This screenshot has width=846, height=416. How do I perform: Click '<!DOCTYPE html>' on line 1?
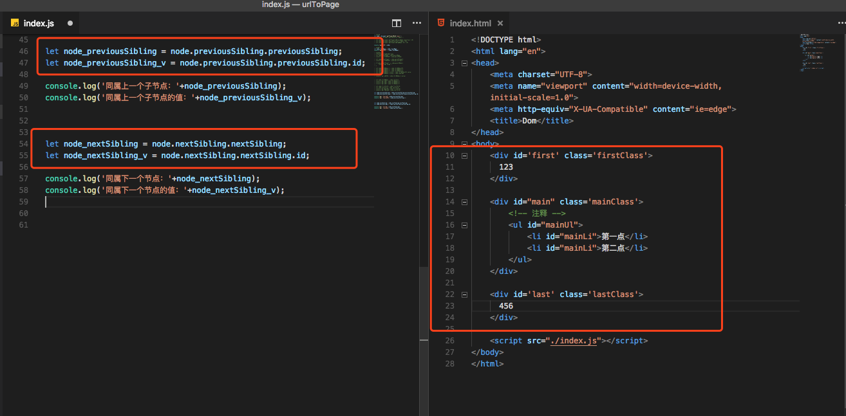click(506, 40)
